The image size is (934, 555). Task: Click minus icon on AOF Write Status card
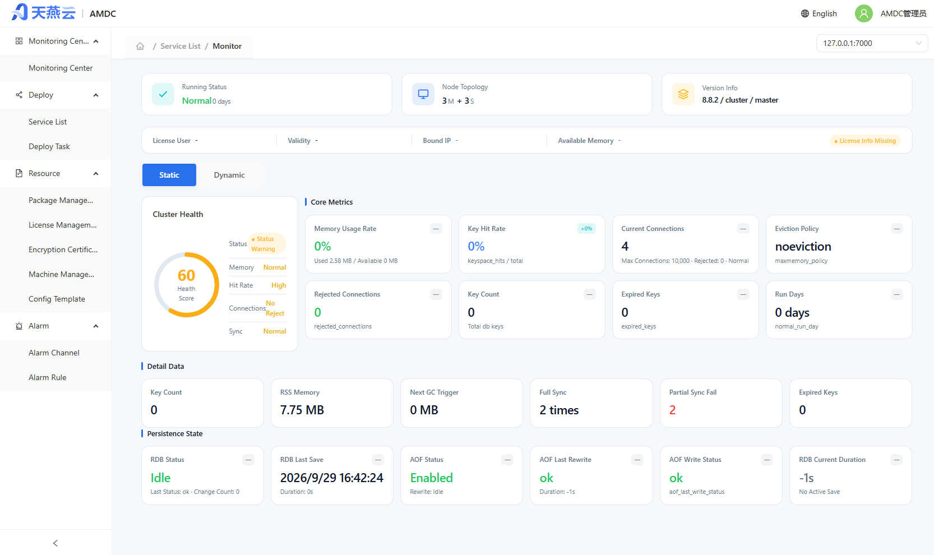767,460
